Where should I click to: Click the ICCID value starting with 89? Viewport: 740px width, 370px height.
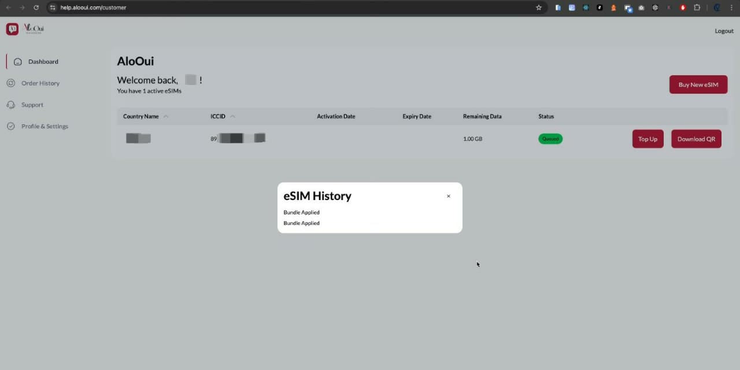[x=238, y=139]
